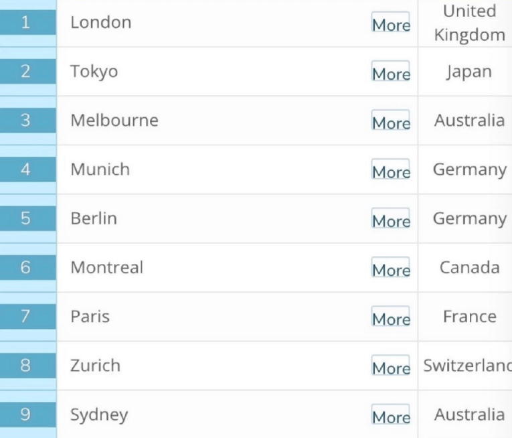Click the More button for London

(x=391, y=24)
